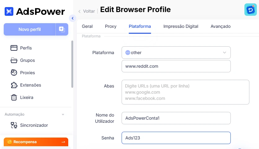Go back using Voltar chevron
The width and height of the screenshot is (259, 149).
(79, 11)
